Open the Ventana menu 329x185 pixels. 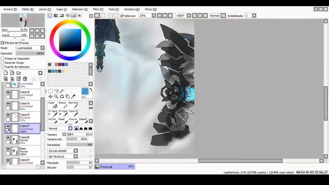(x=132, y=9)
